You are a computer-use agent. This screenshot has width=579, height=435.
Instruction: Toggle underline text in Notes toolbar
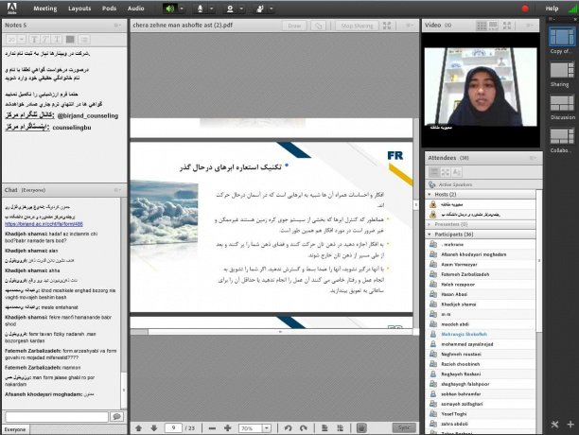[57, 40]
